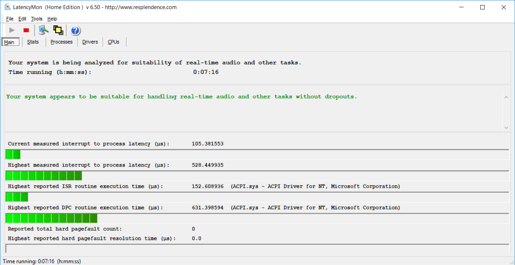Open the Help menu

pos(52,19)
